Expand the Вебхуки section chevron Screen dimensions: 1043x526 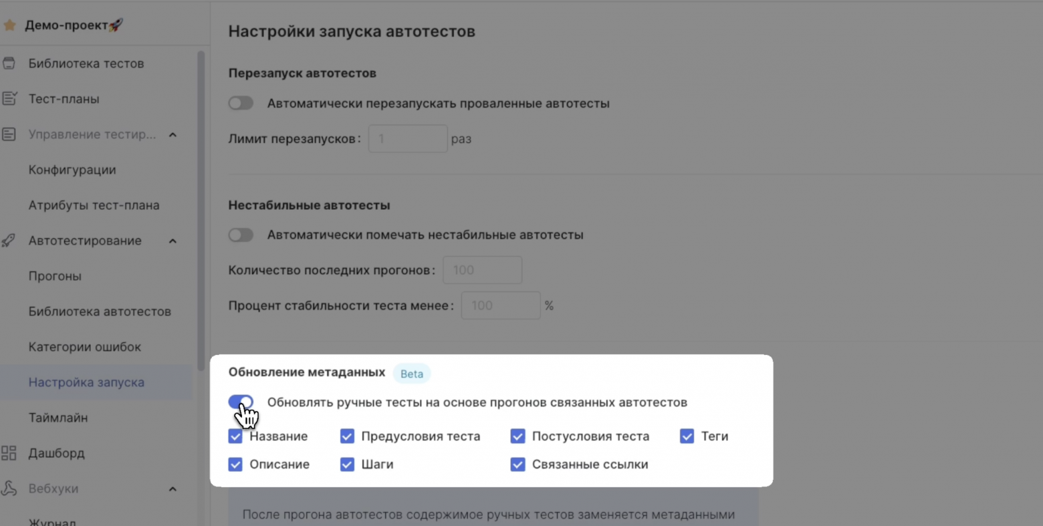[172, 489]
